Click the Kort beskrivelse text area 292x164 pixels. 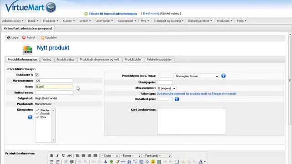click(x=192, y=121)
